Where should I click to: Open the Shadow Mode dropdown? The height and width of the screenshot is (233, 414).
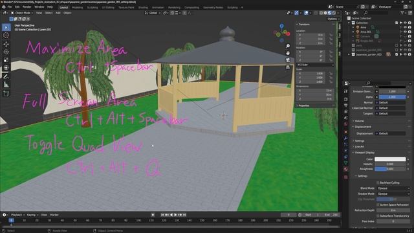pyautogui.click(x=393, y=194)
